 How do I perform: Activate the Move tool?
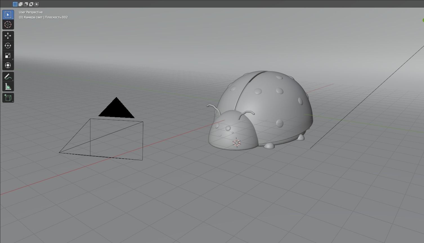pos(8,36)
